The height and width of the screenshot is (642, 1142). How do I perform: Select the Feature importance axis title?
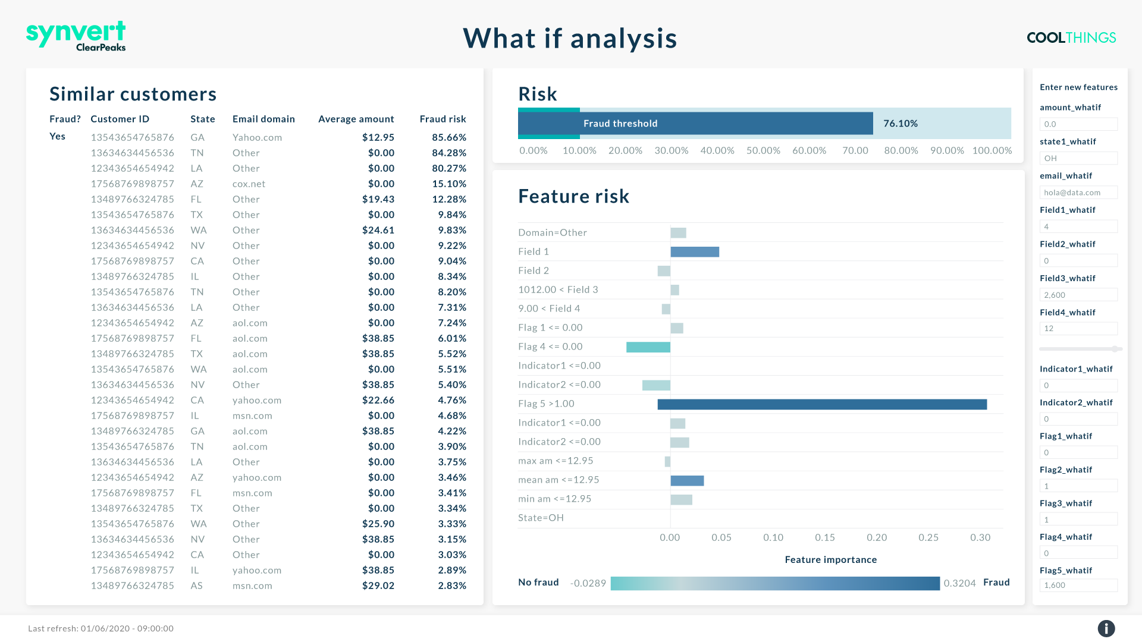(x=831, y=559)
